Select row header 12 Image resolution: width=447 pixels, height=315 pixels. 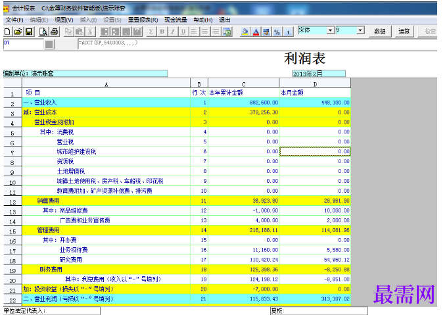12,201
